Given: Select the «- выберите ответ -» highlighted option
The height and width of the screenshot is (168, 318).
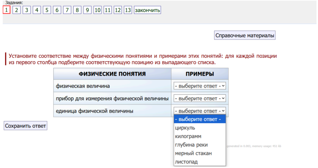Looking at the screenshot, I should point(200,119).
